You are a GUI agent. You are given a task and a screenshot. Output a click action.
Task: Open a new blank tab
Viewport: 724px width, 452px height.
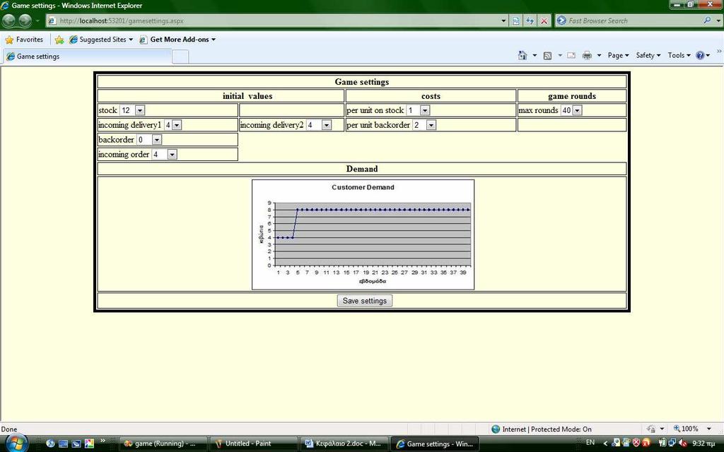(x=180, y=56)
